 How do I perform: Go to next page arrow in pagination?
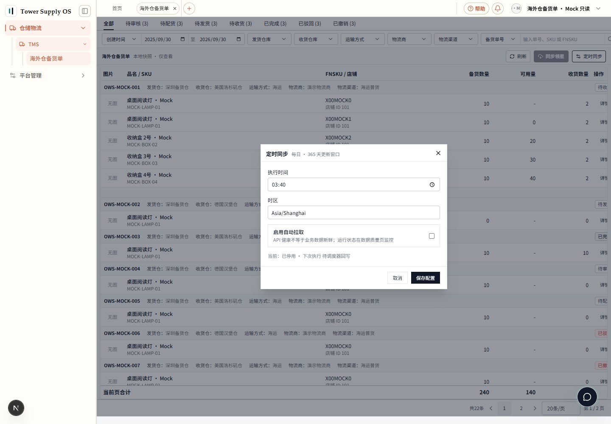[535, 408]
